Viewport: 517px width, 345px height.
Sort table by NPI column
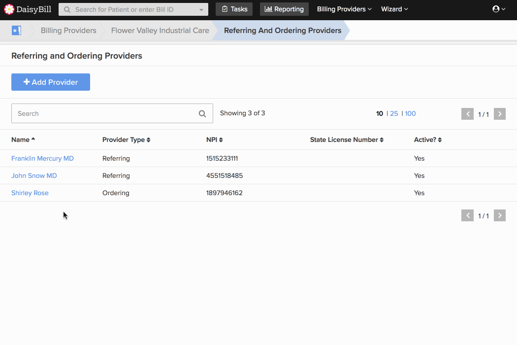click(214, 139)
